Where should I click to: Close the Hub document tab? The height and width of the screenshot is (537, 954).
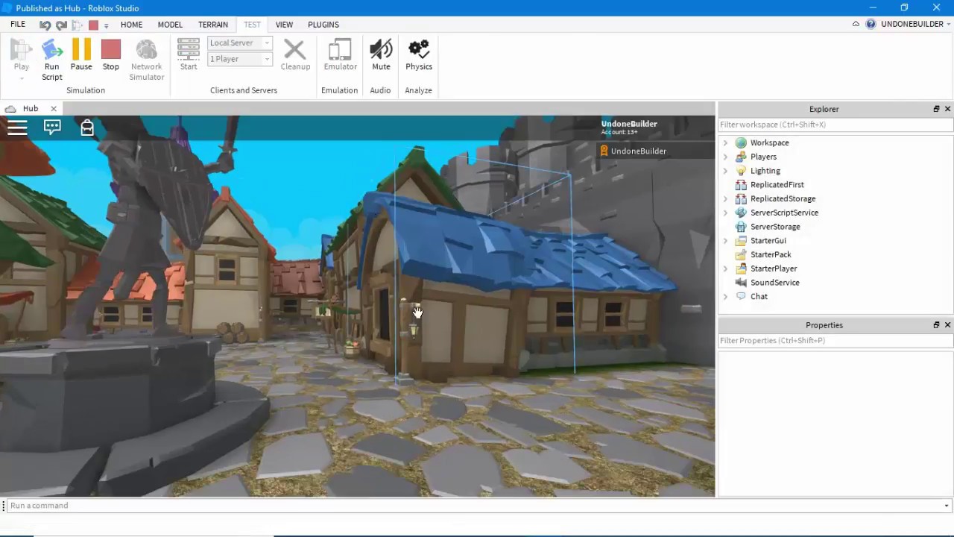tap(54, 109)
